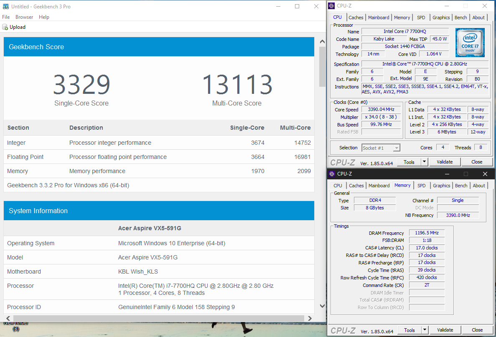
Task: Select the Memory performance results row
Action: (159, 171)
